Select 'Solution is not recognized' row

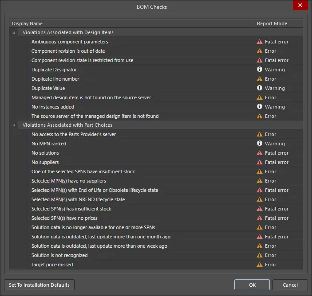(x=165, y=255)
